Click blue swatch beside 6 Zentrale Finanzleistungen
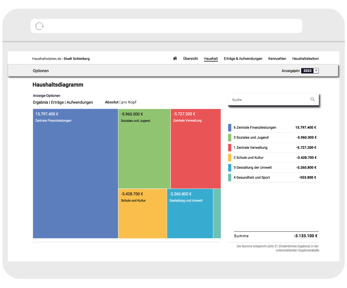This screenshot has width=347, height=288. tap(230, 127)
